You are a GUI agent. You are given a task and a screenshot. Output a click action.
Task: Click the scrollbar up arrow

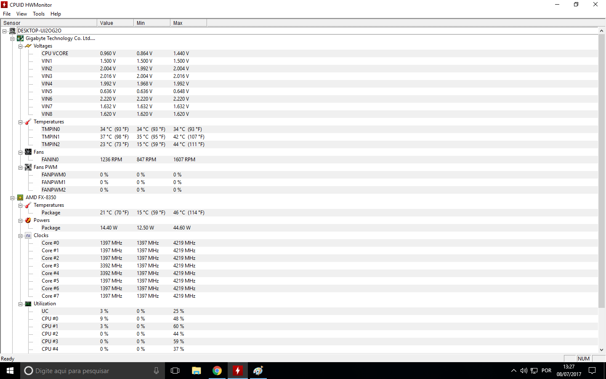(601, 31)
